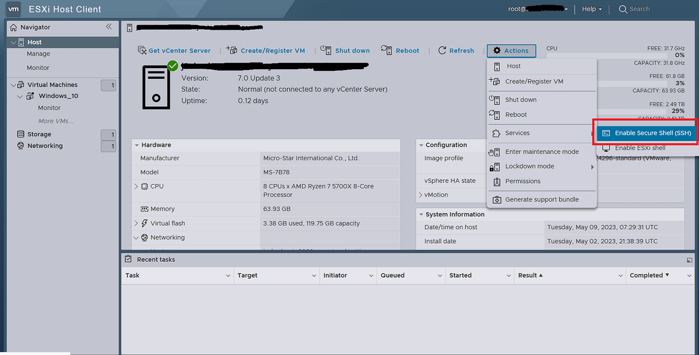Open the Target column dropdown arrow

point(313,276)
